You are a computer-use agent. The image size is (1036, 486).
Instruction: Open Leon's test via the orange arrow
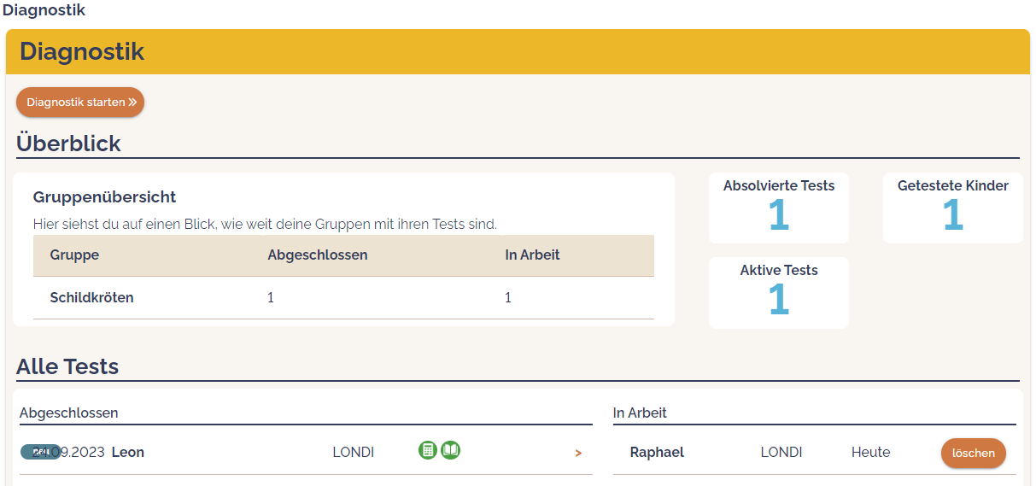(x=578, y=453)
